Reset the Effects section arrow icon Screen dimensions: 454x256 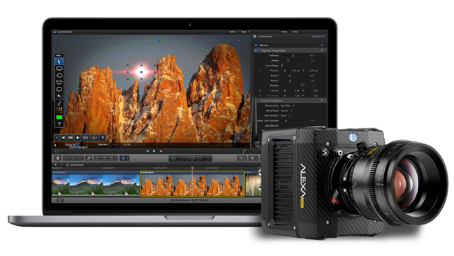[322, 45]
